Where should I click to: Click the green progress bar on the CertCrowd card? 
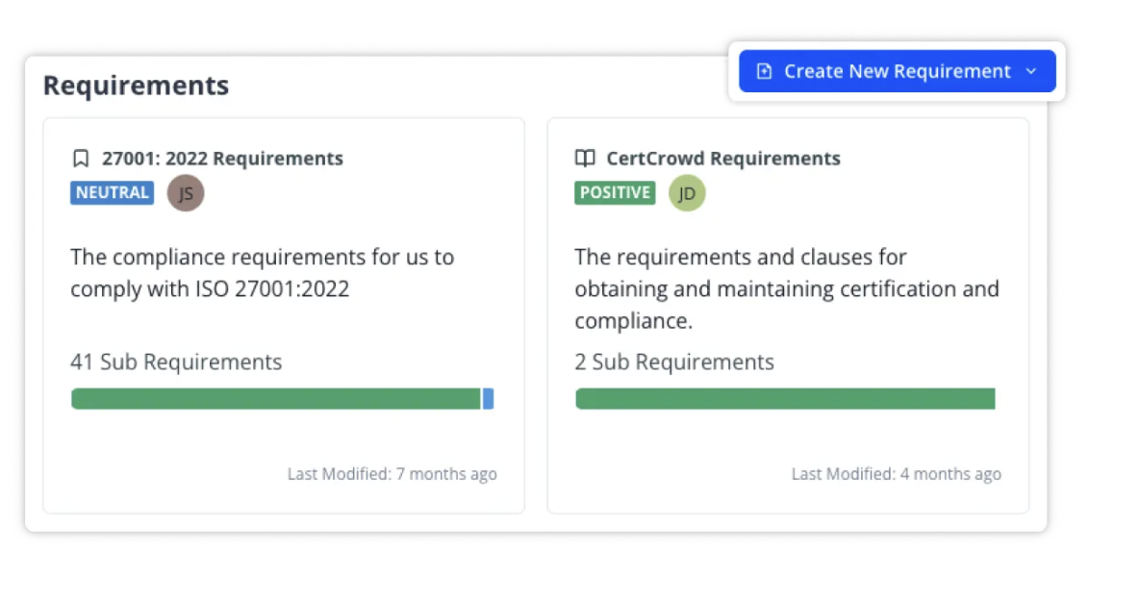point(786,398)
